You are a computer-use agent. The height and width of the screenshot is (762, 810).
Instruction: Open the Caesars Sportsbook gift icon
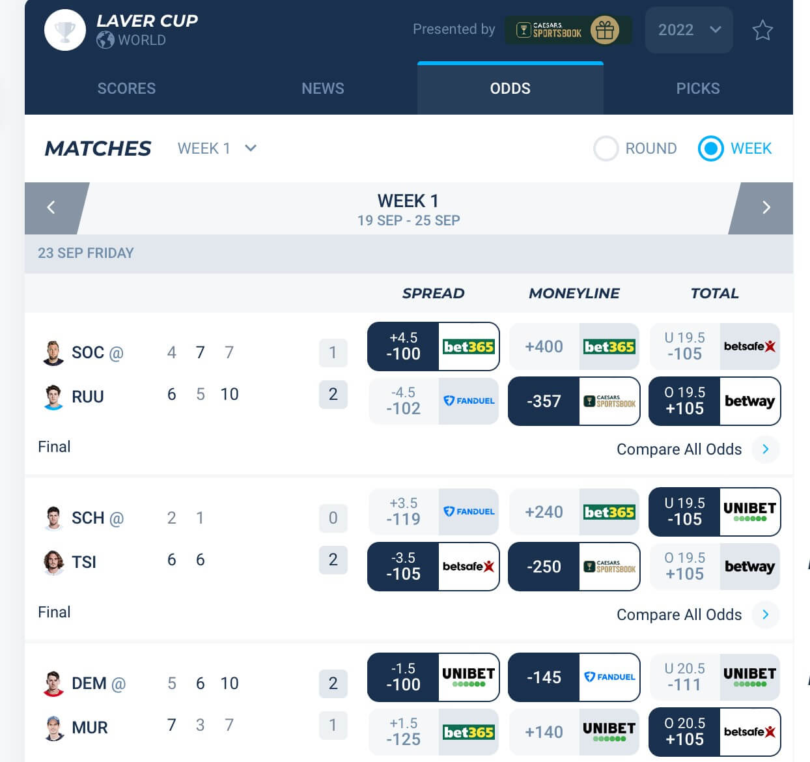pos(605,30)
